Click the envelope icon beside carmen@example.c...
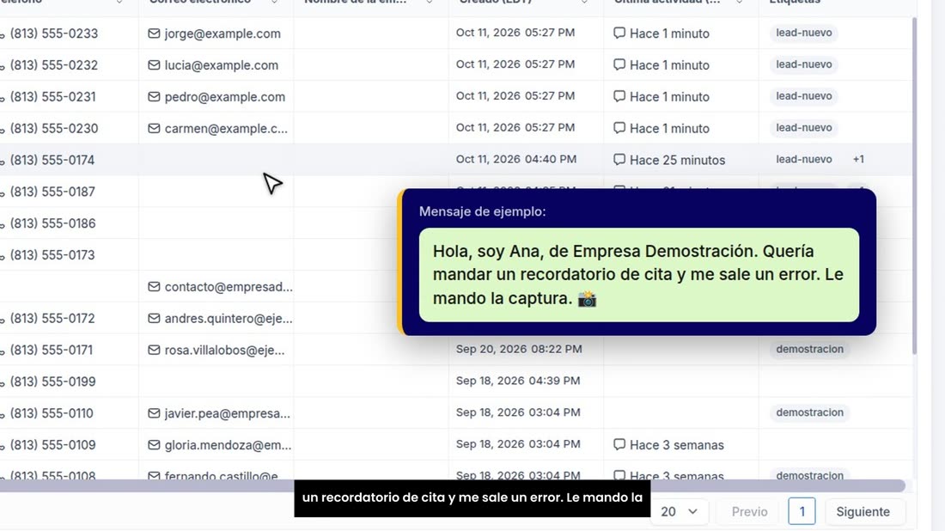 pos(154,128)
